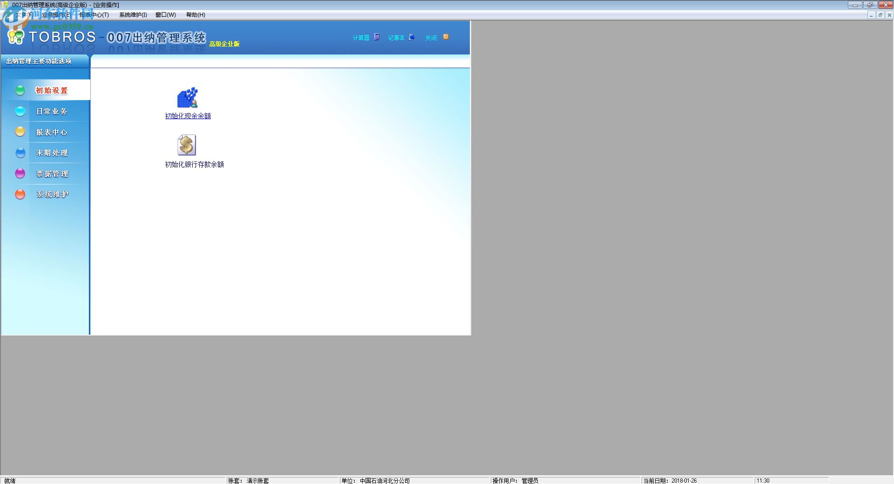Click the 就绪 status text
Viewport: 894px width, 484px height.
tap(10, 481)
